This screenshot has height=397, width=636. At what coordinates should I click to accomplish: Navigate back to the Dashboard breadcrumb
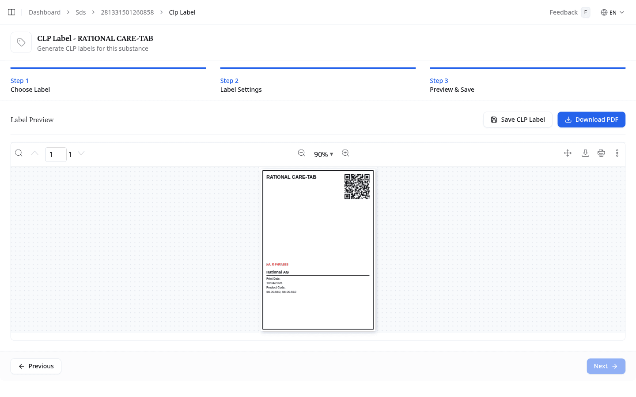pyautogui.click(x=44, y=12)
